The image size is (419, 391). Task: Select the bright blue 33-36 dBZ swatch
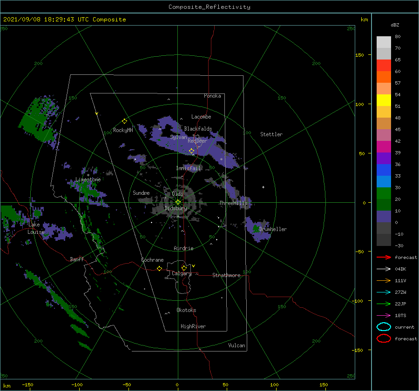[384, 170]
